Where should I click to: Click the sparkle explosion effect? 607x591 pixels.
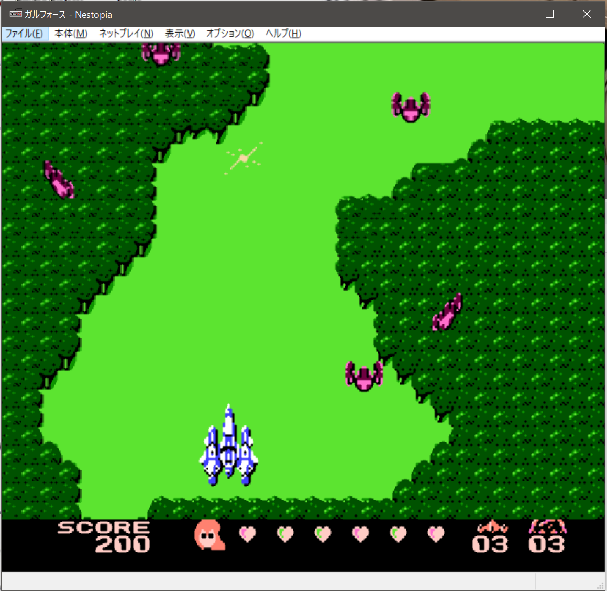coord(244,158)
